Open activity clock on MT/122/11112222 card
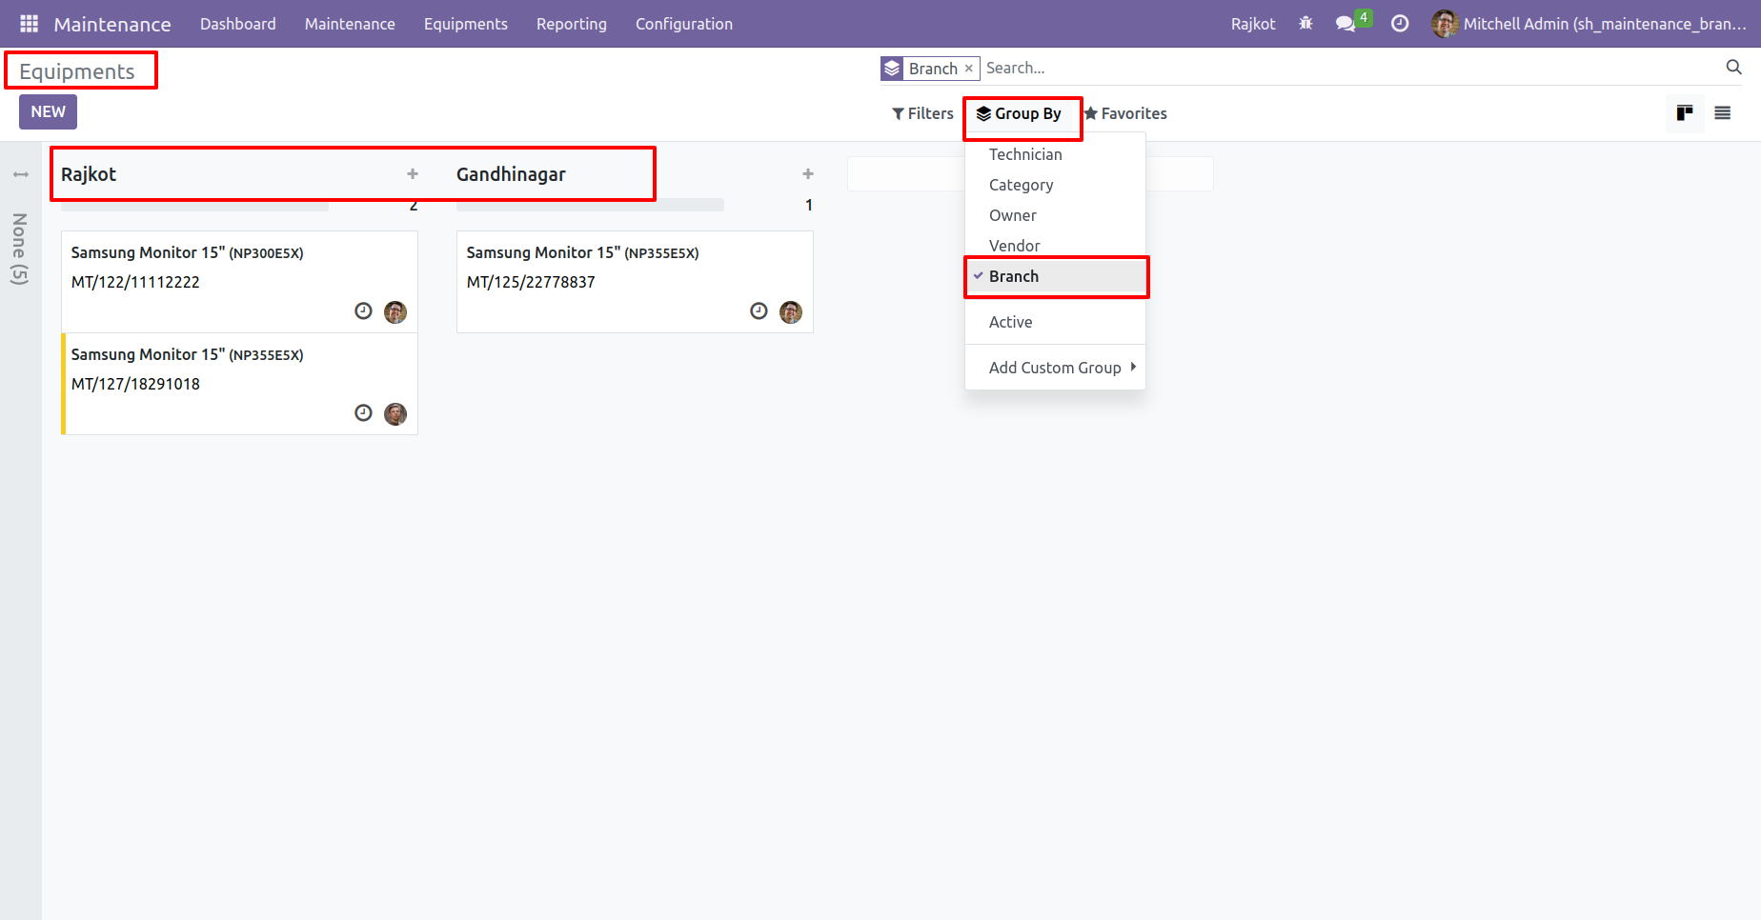This screenshot has width=1761, height=920. tap(363, 311)
